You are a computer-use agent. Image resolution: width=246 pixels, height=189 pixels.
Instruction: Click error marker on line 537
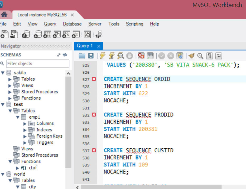click(x=94, y=150)
